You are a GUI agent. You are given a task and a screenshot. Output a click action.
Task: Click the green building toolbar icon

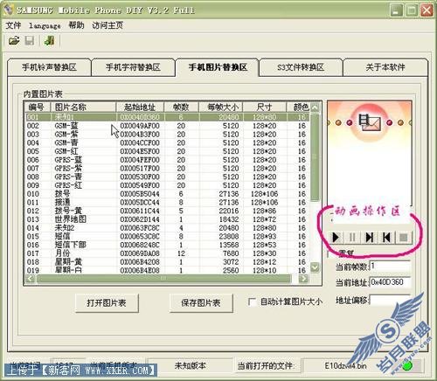click(x=49, y=40)
